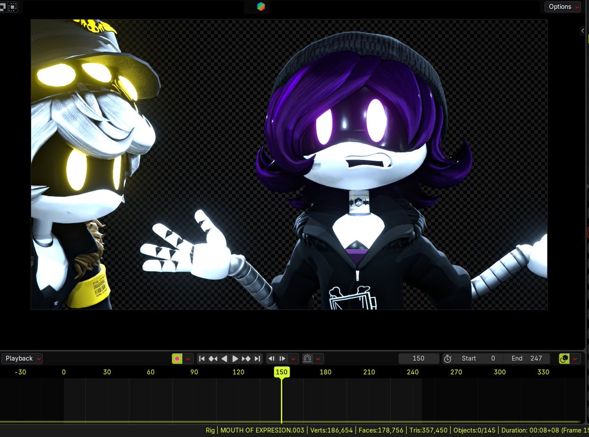Click frame 300 label on timeline ruler

click(500, 372)
